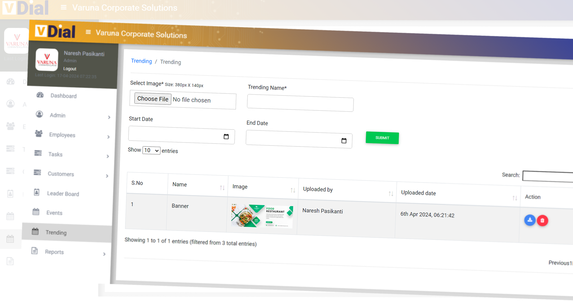This screenshot has width=573, height=301.
Task: Click the Choose File button
Action: [153, 99]
